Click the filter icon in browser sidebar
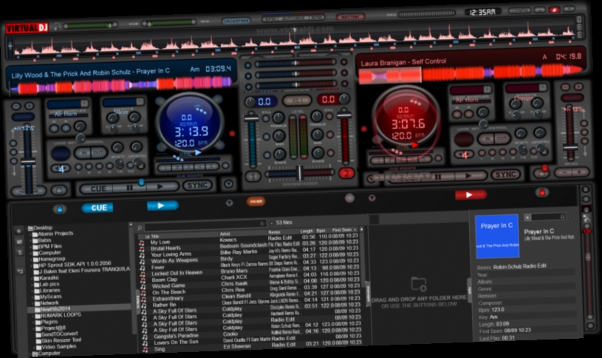This screenshot has width=602, height=358. point(20,252)
